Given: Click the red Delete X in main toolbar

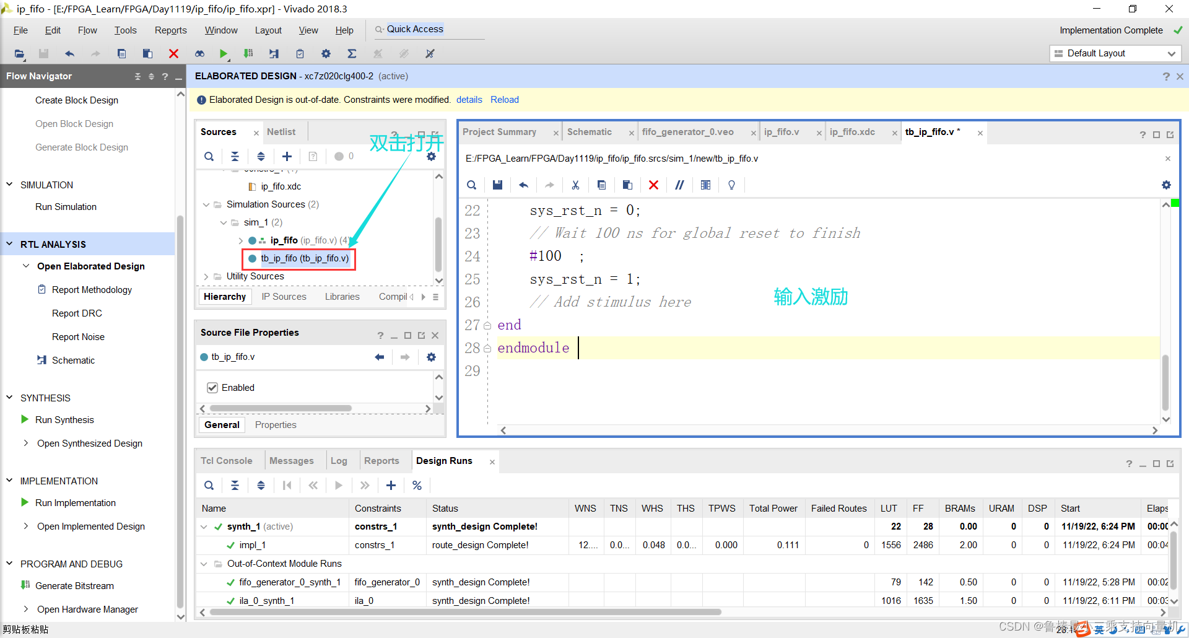Looking at the screenshot, I should tap(173, 54).
